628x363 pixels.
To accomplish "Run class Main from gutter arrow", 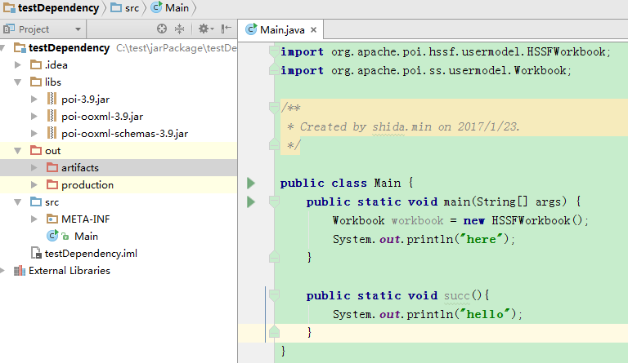I will click(251, 183).
